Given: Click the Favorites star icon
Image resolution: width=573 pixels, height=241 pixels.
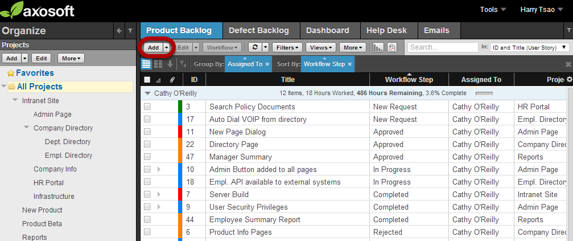Looking at the screenshot, I should click(11, 73).
